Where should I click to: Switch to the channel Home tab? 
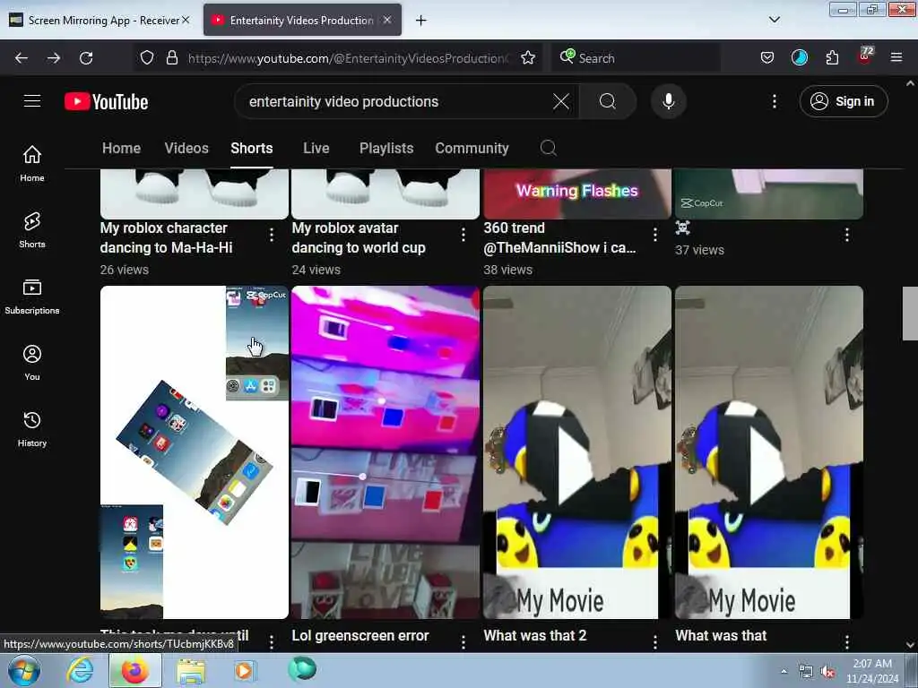[121, 148]
